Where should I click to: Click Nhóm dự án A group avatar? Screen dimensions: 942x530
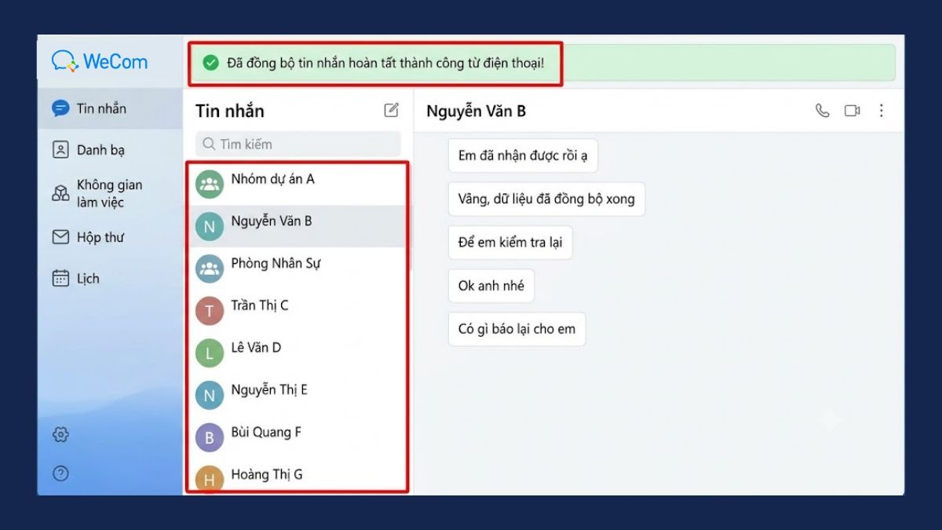tap(210, 185)
